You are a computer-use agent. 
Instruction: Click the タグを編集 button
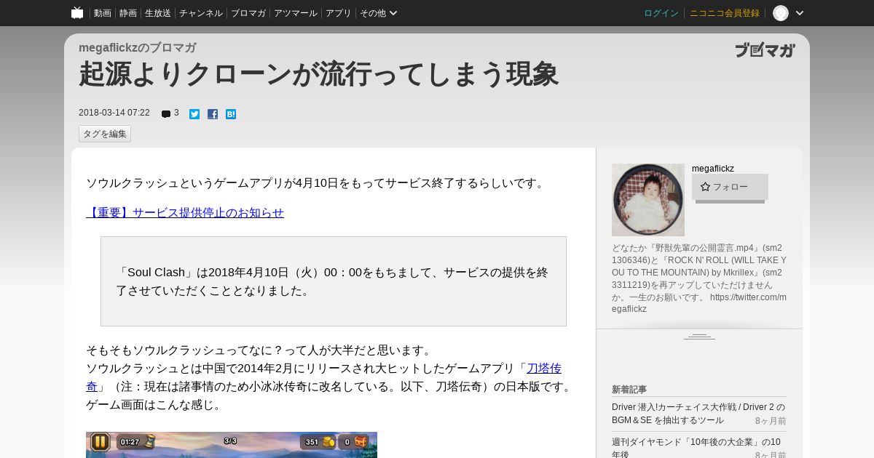(x=105, y=134)
